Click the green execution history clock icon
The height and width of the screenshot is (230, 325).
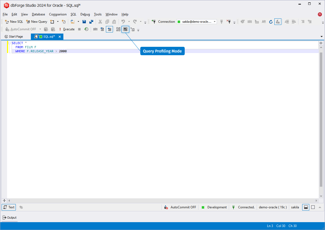pos(86,29)
